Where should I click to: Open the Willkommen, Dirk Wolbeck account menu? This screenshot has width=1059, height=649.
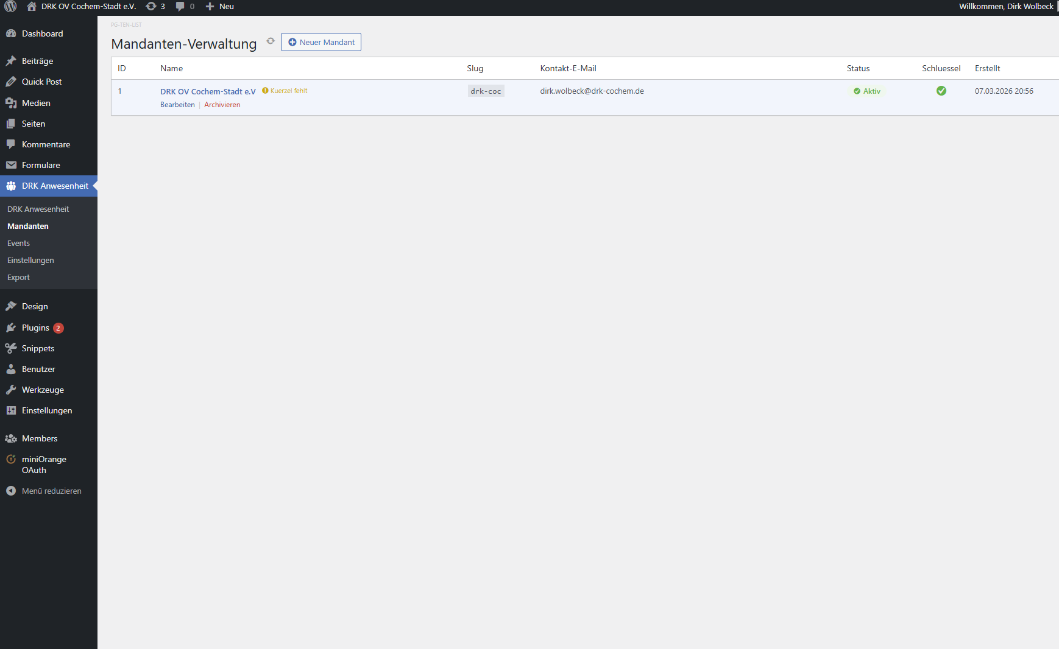[1006, 7]
